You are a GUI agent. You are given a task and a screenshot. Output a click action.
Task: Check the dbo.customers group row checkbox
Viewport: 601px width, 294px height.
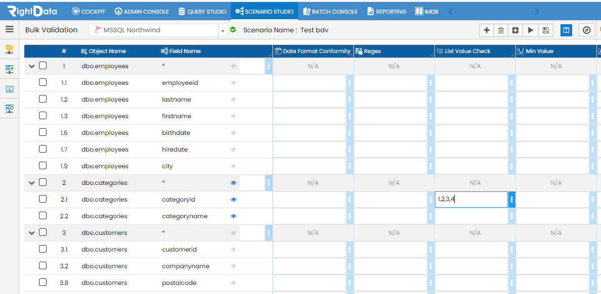pos(43,232)
